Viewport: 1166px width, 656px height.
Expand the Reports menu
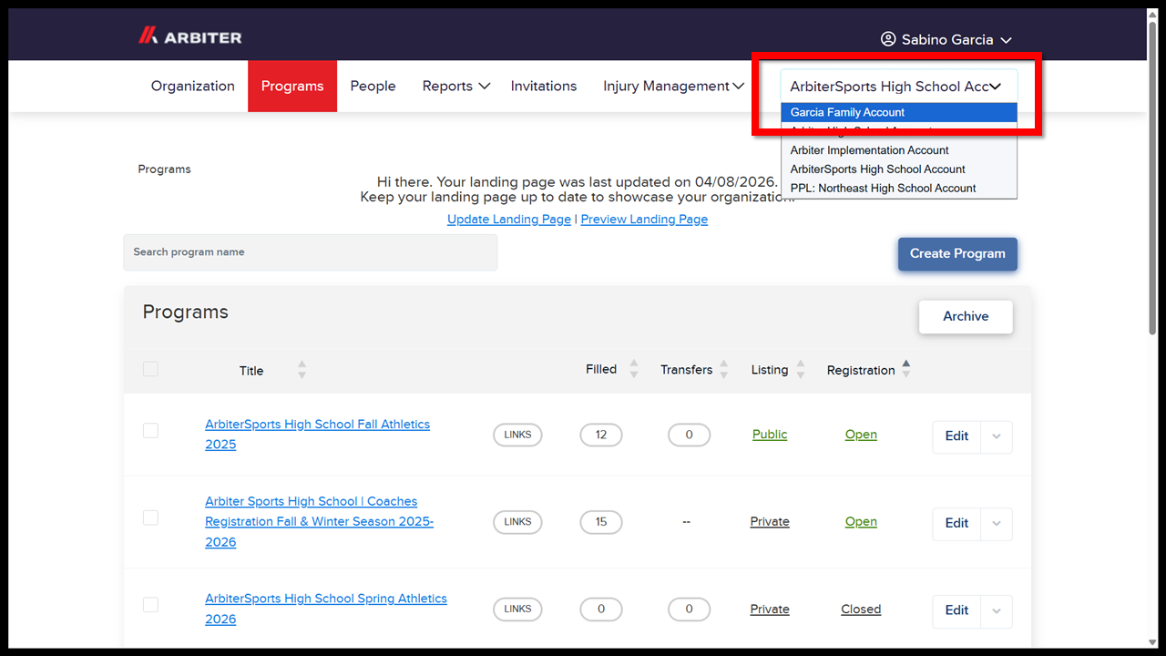pyautogui.click(x=456, y=86)
